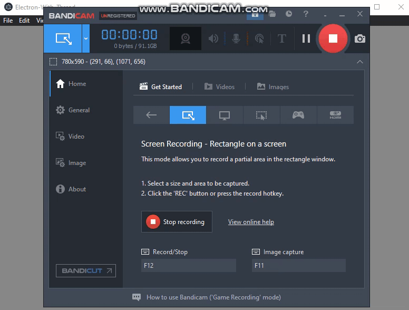The width and height of the screenshot is (409, 310).
Task: Click the dashed rectangle area selector icon
Action: tap(53, 62)
